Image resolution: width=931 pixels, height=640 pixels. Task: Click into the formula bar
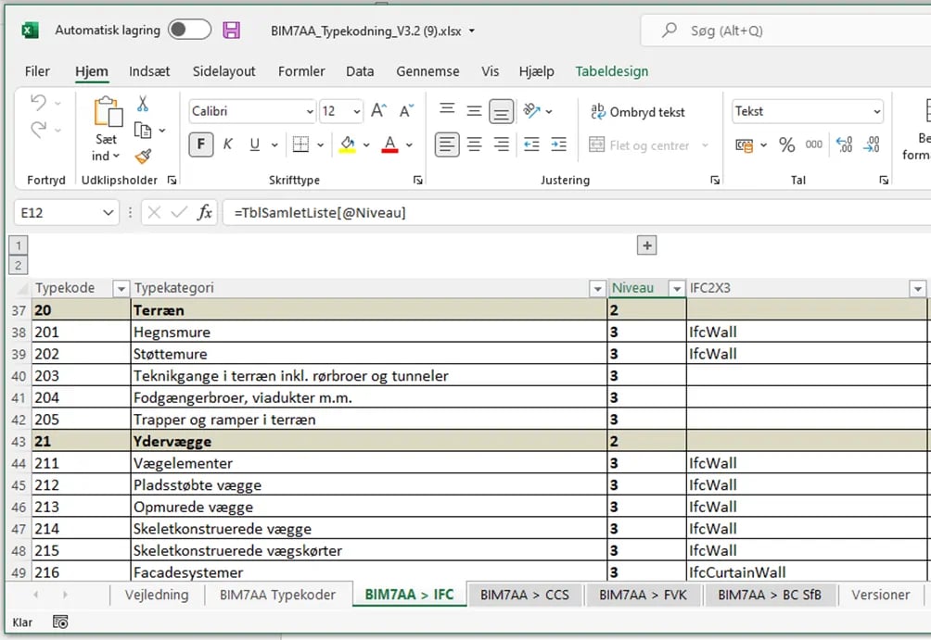pyautogui.click(x=576, y=212)
